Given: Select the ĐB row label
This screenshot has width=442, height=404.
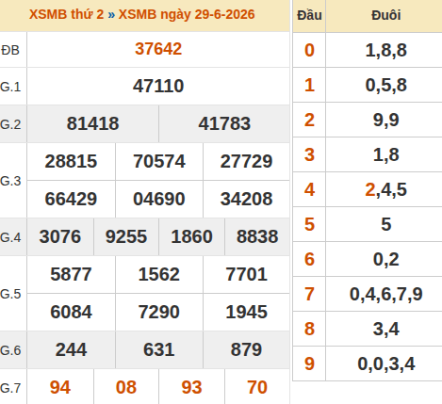Looking at the screenshot, I should pos(10,50).
